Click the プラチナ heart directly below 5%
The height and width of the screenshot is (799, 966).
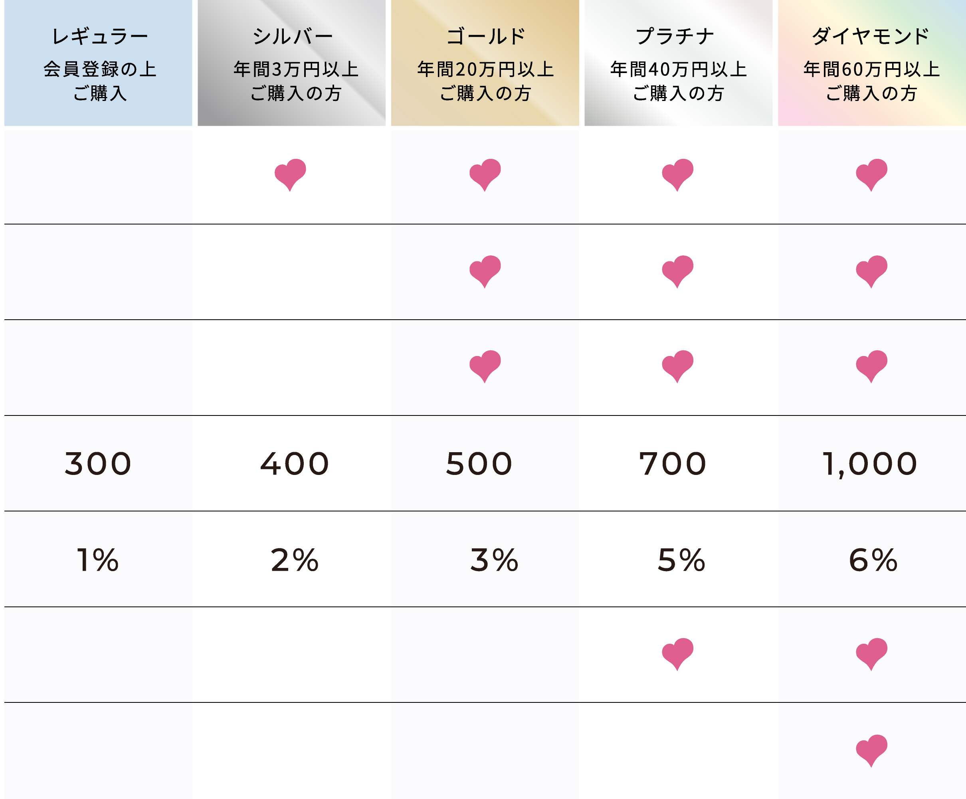(677, 653)
